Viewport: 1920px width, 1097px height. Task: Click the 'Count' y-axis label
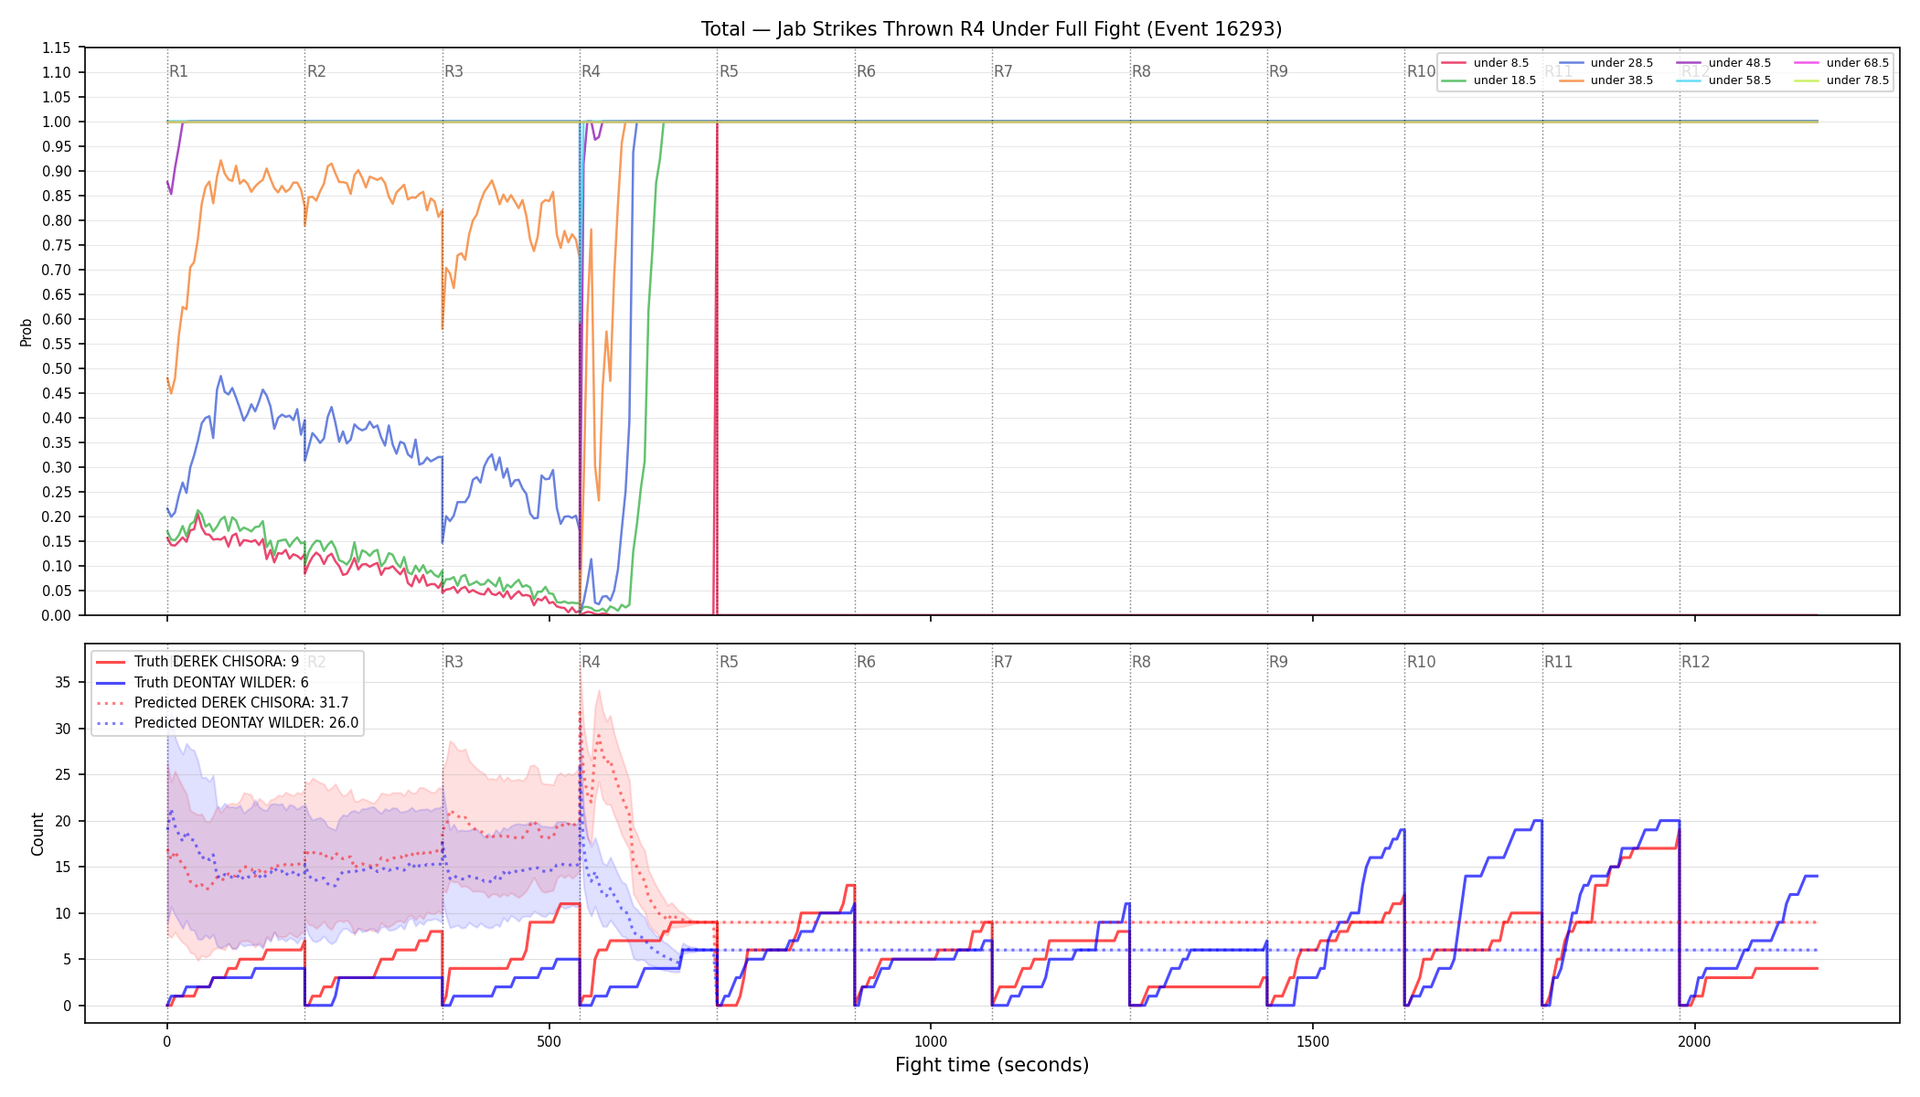click(x=37, y=834)
